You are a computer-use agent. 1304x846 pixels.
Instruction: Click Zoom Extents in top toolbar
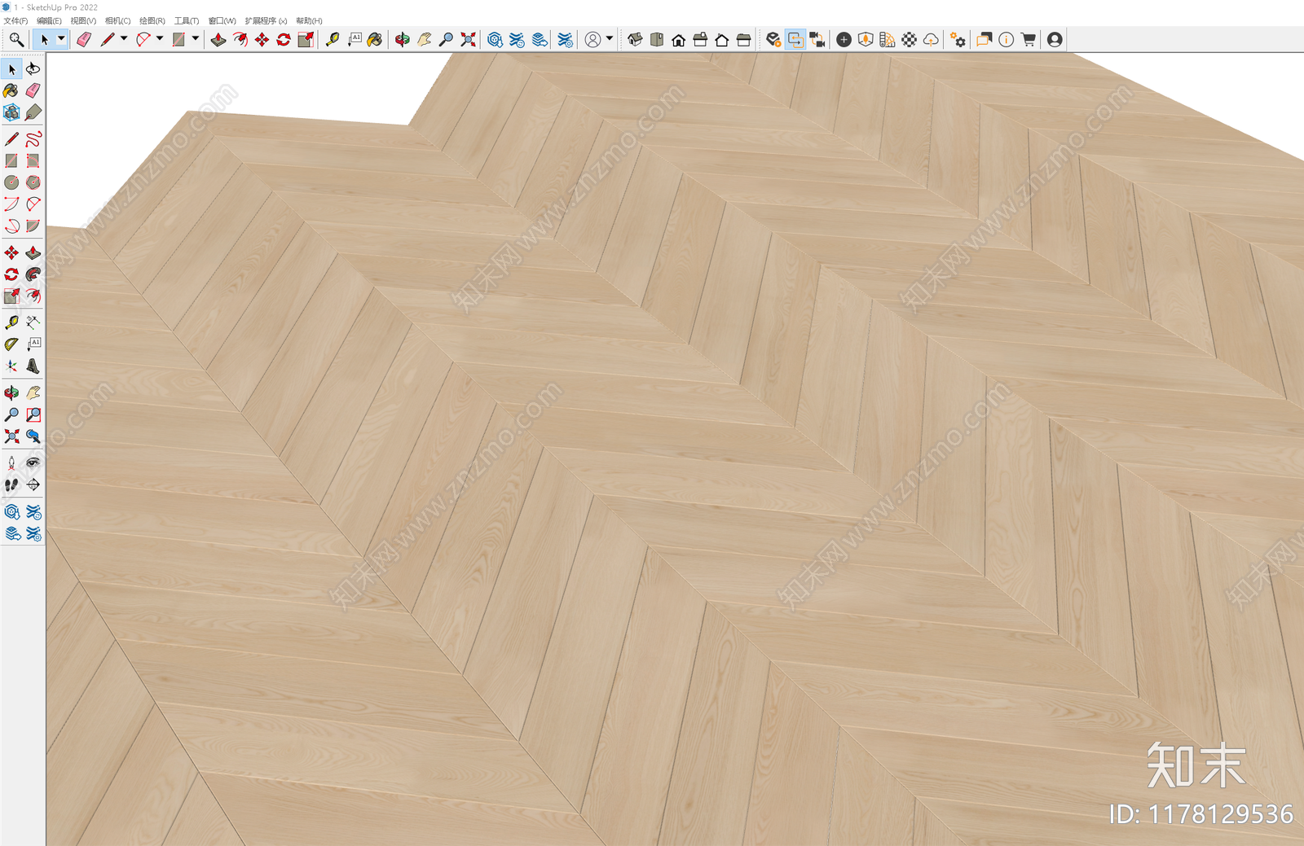click(468, 39)
